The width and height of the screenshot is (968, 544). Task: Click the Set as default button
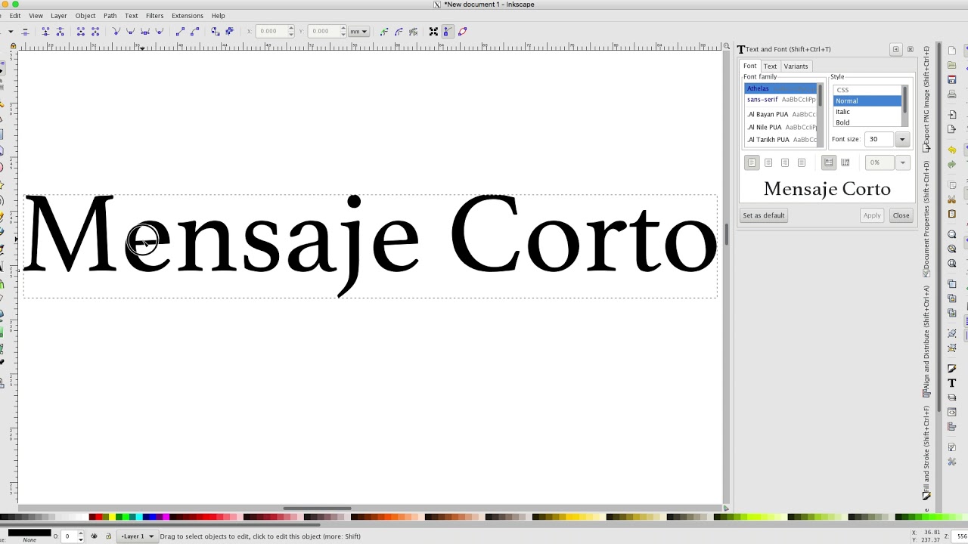764,215
